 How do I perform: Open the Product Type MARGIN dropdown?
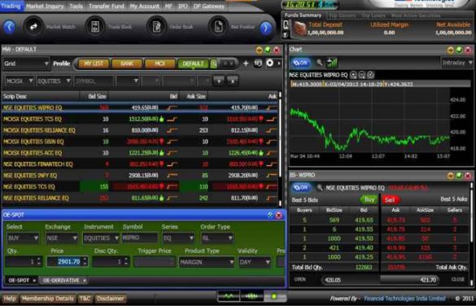click(207, 262)
